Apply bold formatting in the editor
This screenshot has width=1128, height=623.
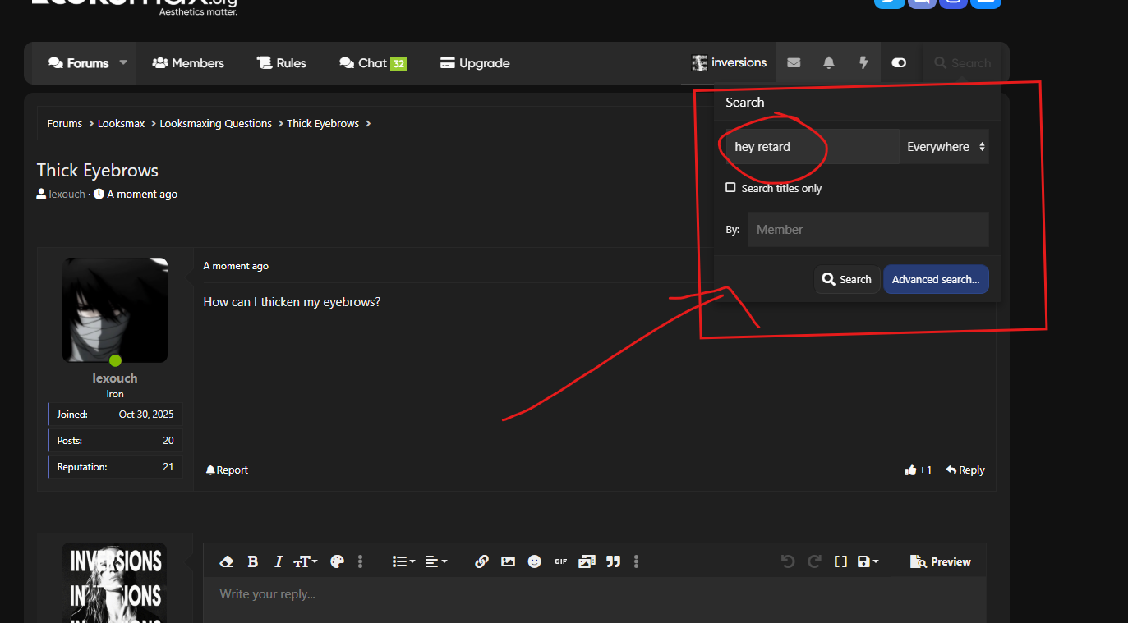coord(253,561)
